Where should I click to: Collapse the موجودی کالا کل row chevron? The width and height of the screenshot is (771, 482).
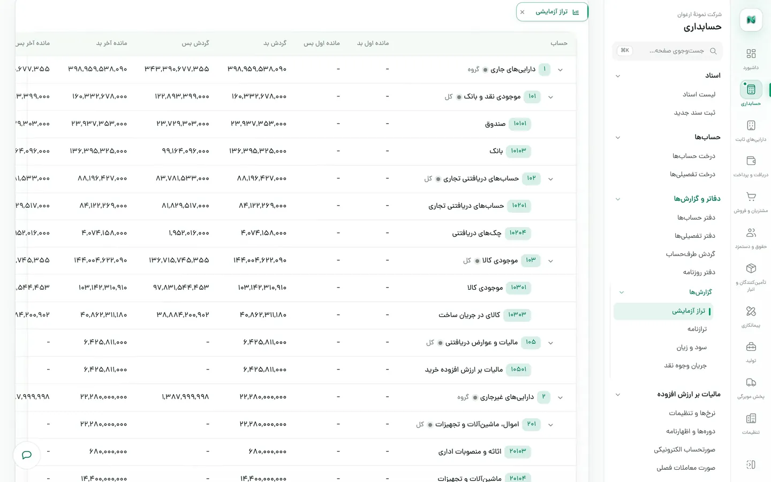550,261
